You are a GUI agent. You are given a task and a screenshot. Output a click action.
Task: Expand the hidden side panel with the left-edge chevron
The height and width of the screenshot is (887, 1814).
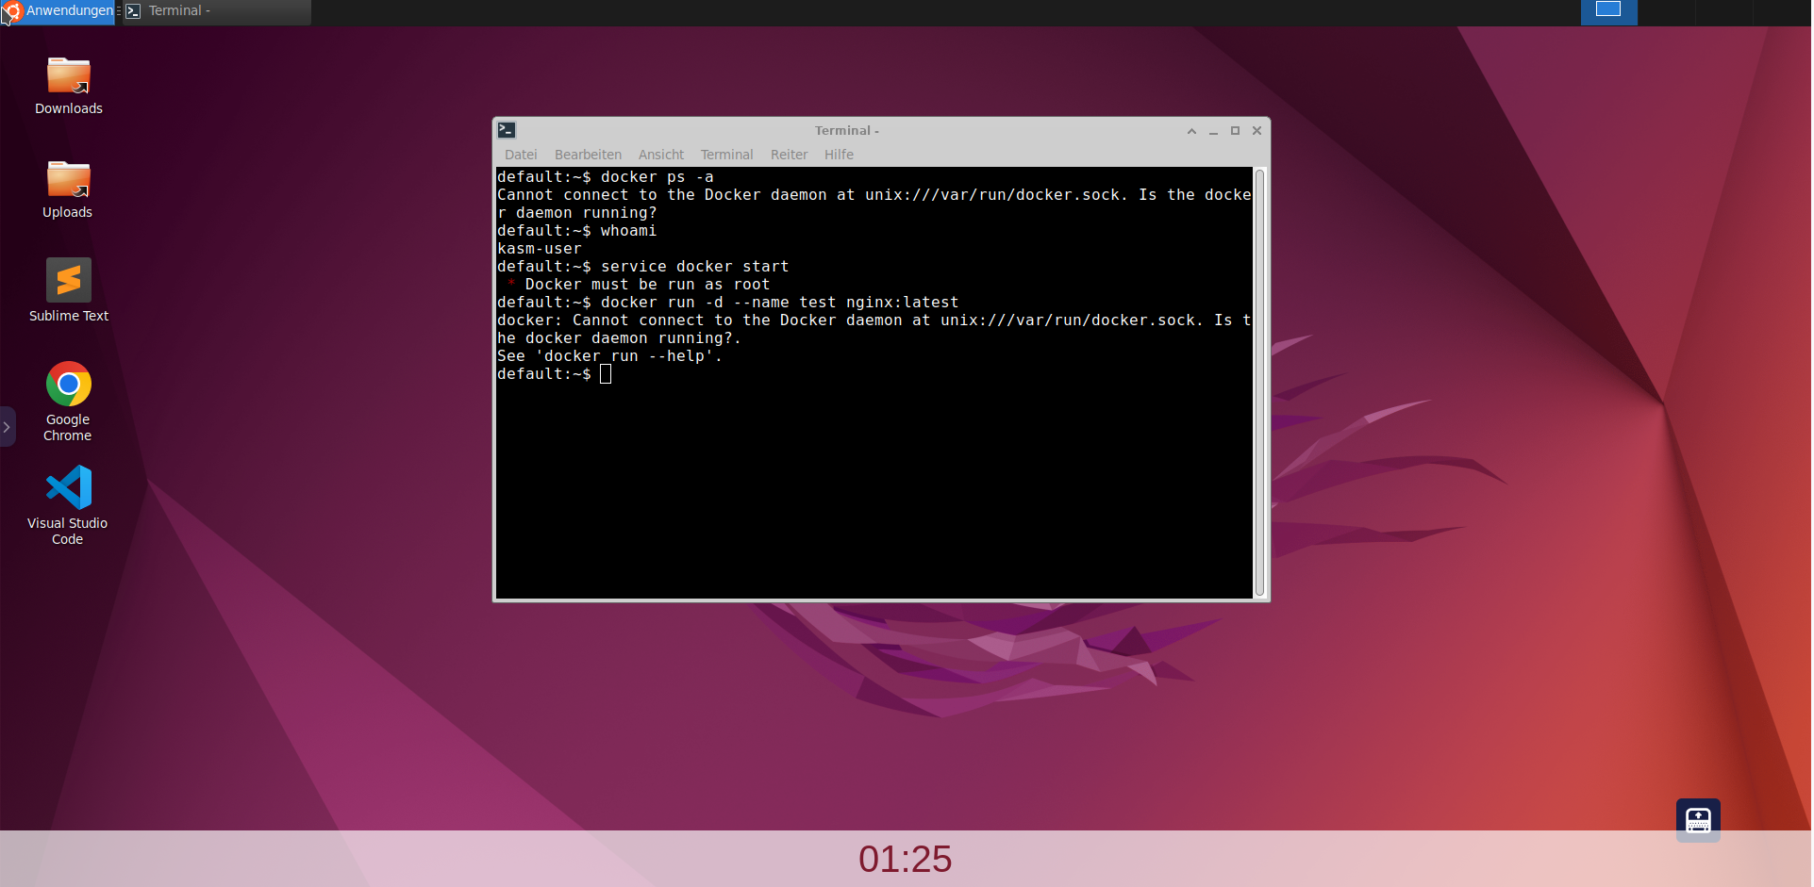pos(8,426)
